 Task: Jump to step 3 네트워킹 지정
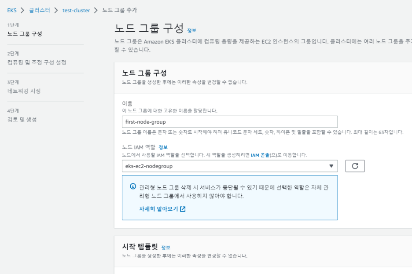point(24,91)
